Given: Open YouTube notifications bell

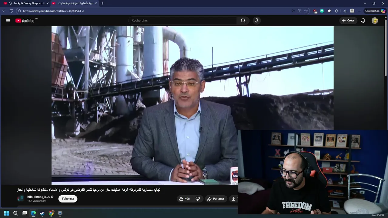Looking at the screenshot, I should click(x=363, y=21).
